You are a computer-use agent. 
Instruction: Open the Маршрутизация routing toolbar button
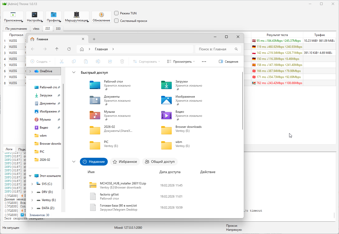click(76, 17)
